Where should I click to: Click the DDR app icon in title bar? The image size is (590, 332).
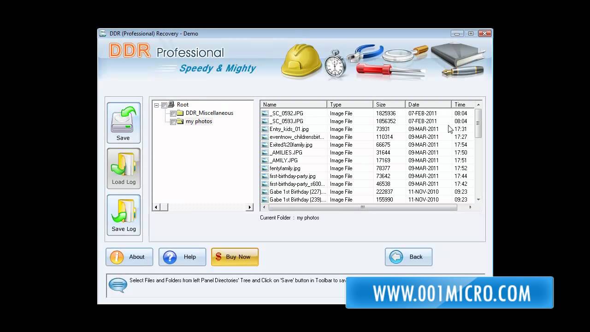point(103,33)
